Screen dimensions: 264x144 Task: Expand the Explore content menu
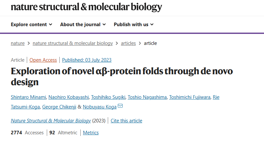[x=32, y=25]
